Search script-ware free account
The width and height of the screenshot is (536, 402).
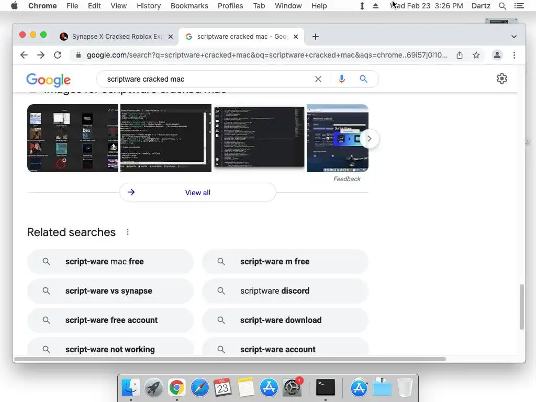point(110,320)
